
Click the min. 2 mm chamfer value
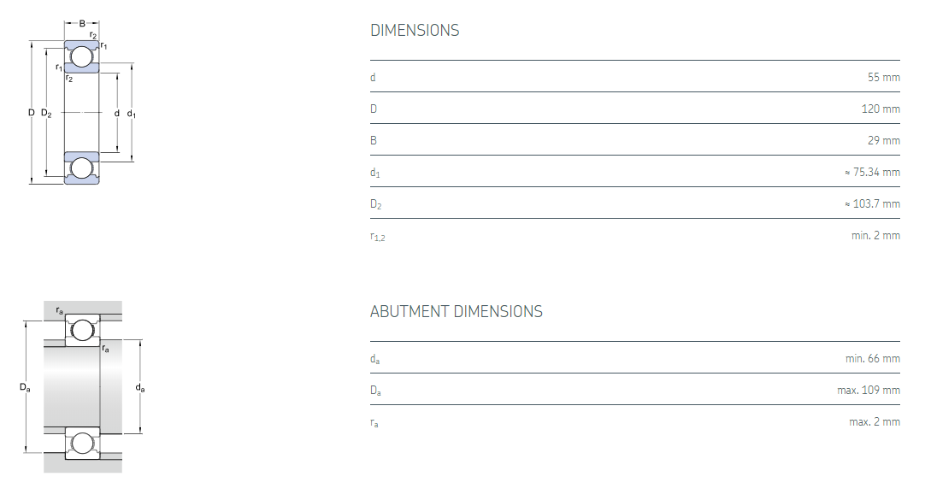click(875, 235)
